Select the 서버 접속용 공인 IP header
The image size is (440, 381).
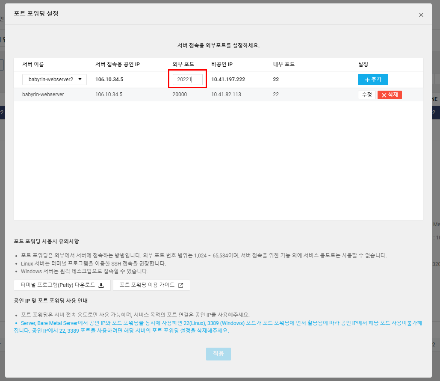click(x=117, y=64)
